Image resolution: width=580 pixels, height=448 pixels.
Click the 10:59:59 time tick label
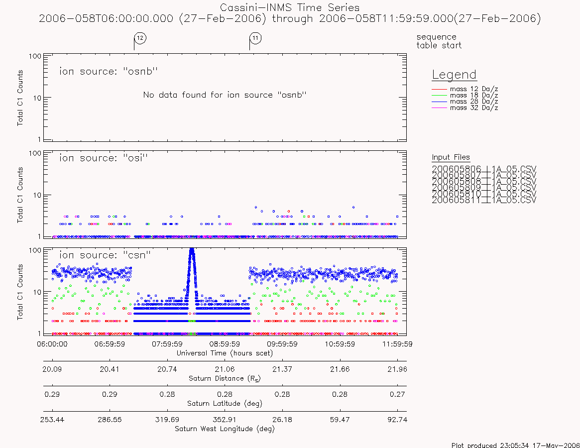[x=340, y=344]
